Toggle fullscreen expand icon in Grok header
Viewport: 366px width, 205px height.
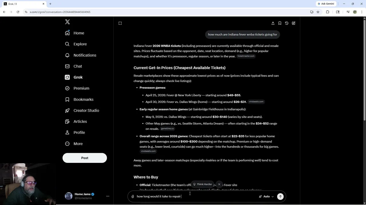tap(120, 23)
